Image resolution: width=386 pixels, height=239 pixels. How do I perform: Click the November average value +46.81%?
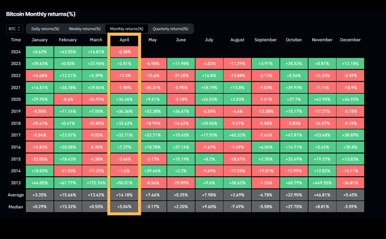pyautogui.click(x=322, y=195)
